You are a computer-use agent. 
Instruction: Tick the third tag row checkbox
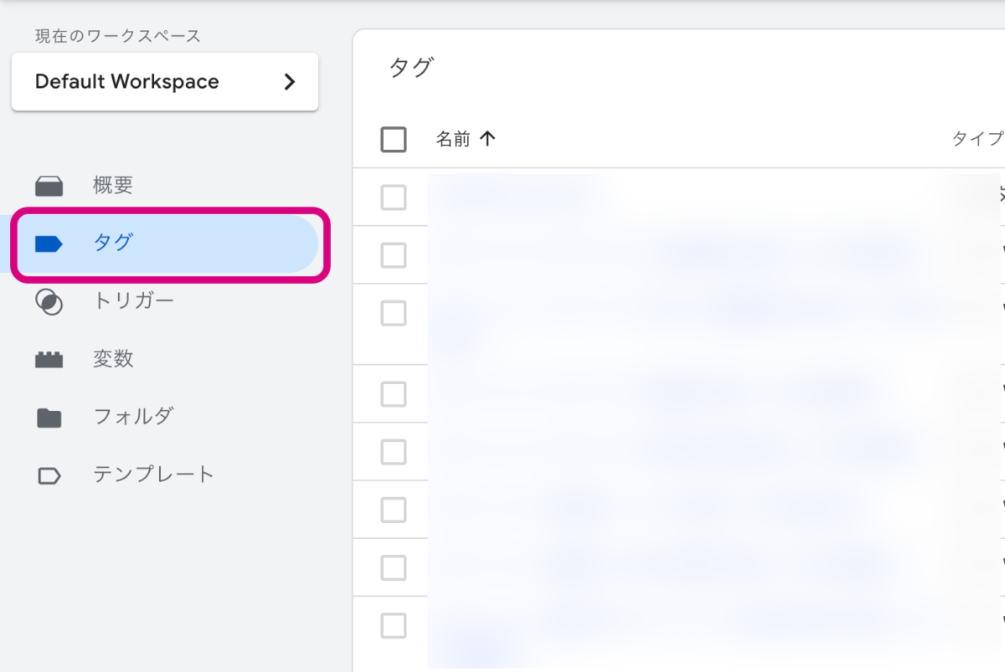394,313
